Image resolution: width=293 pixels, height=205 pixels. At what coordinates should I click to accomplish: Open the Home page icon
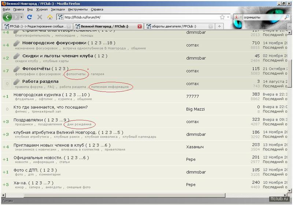(50, 17)
